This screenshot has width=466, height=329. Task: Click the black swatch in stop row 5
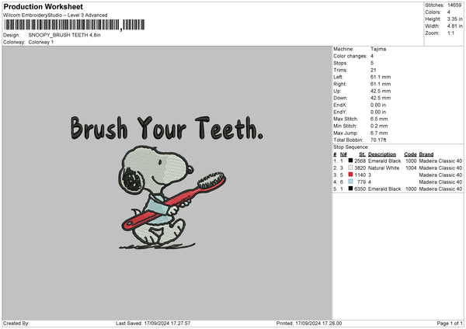pyautogui.click(x=350, y=189)
